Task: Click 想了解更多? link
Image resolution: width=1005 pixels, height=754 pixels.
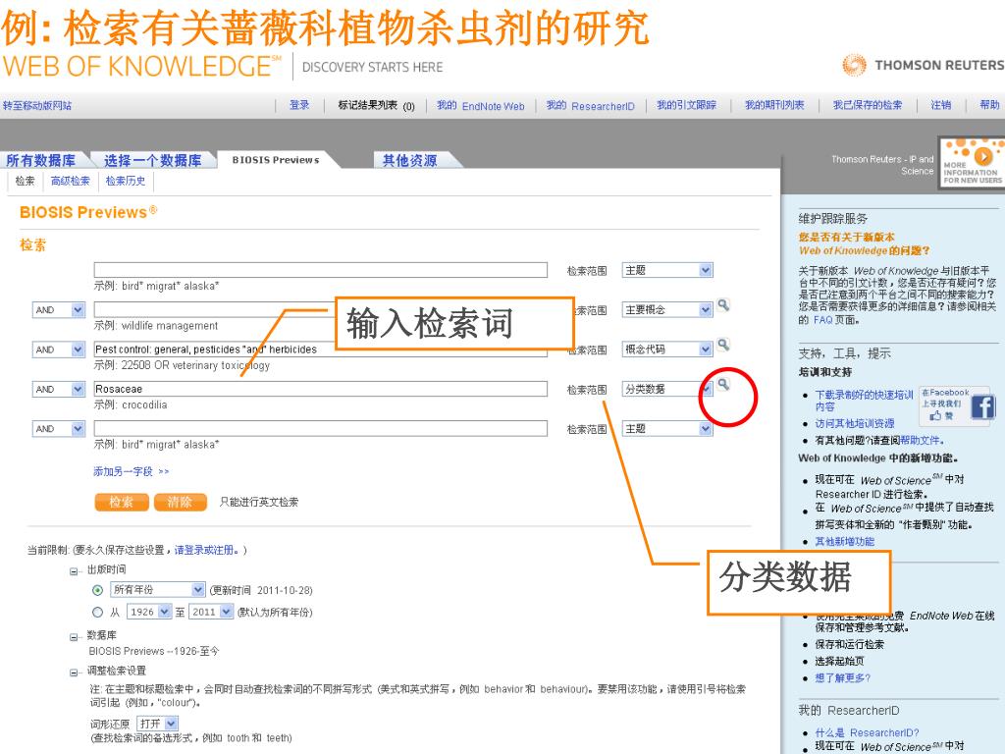Action: pos(843,677)
